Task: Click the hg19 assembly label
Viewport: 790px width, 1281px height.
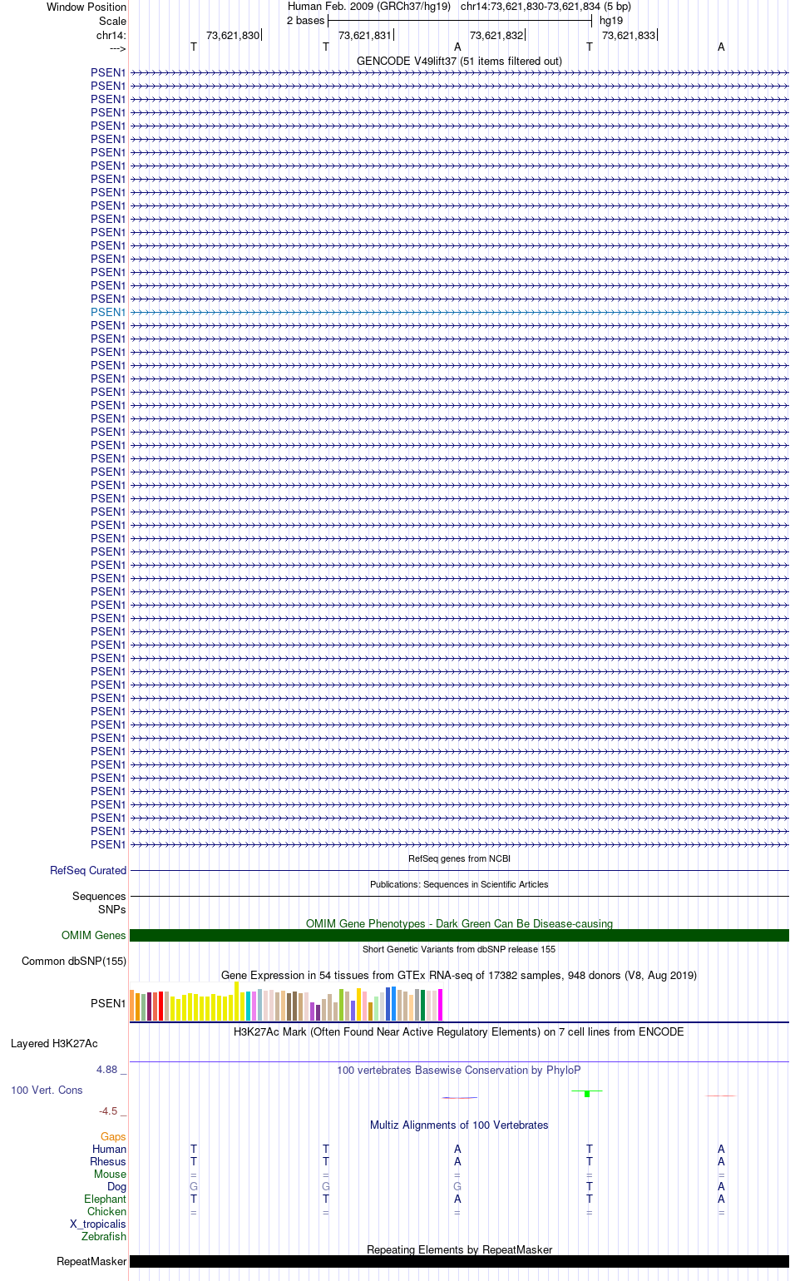Action: [x=611, y=20]
